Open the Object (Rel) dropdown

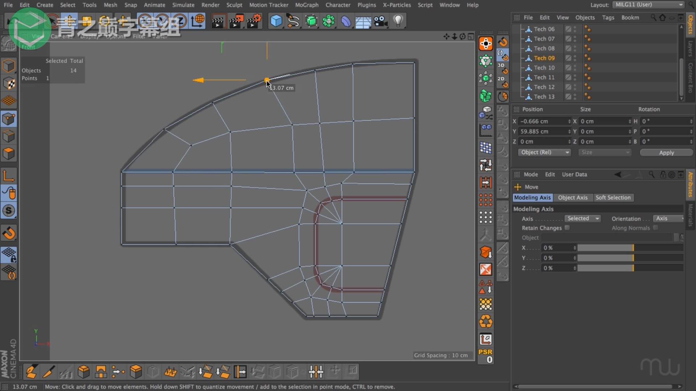[x=544, y=152]
